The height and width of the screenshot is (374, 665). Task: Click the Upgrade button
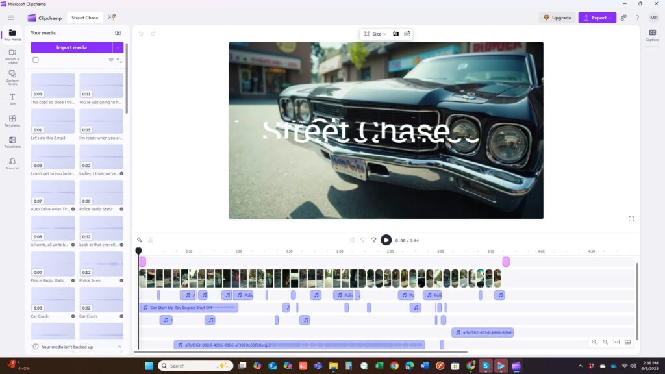557,18
